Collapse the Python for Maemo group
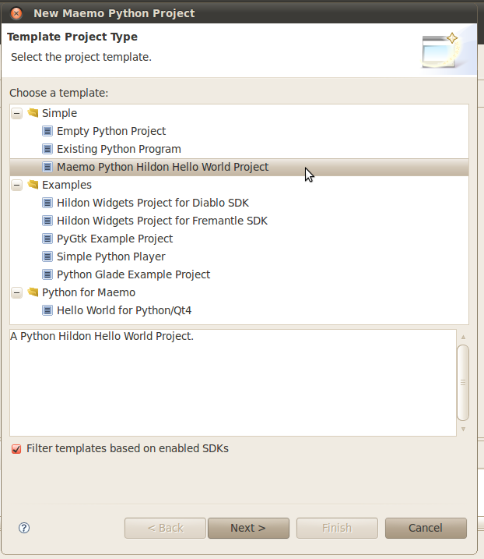Viewport: 484px width, 559px height. 16,292
